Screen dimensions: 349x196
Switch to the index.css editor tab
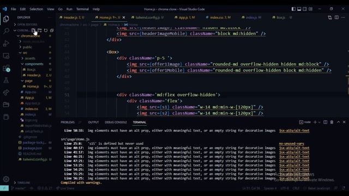218,17
